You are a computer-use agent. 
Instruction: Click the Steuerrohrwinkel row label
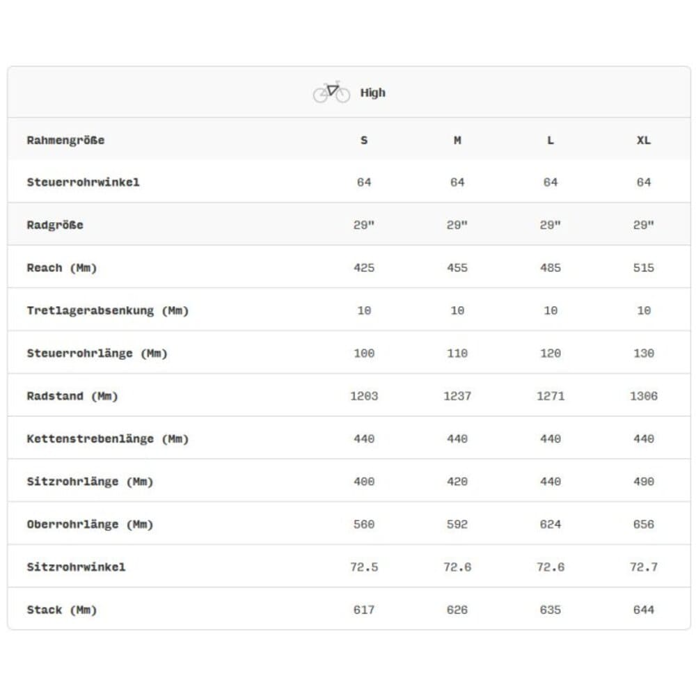tap(83, 182)
